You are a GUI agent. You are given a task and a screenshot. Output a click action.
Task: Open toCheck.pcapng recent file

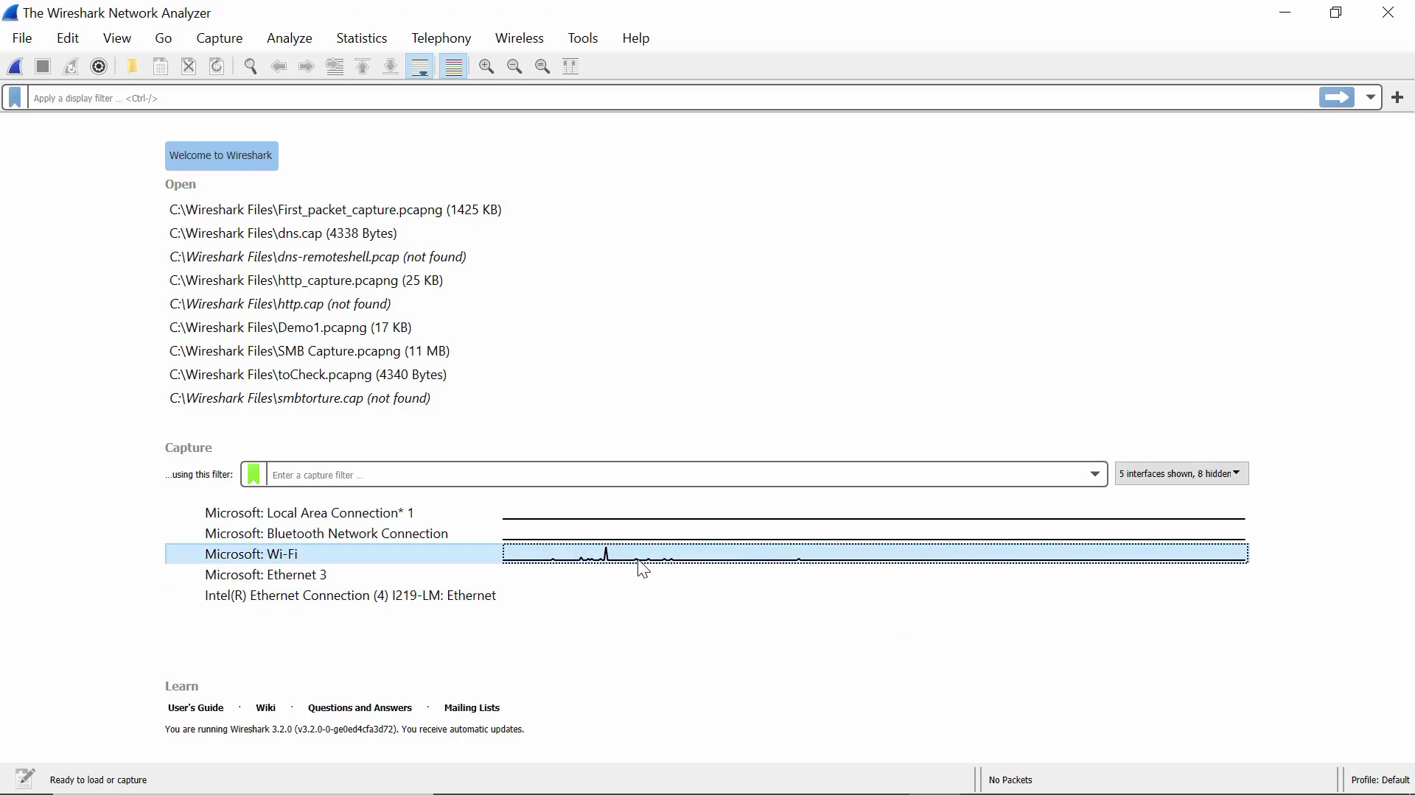308,375
